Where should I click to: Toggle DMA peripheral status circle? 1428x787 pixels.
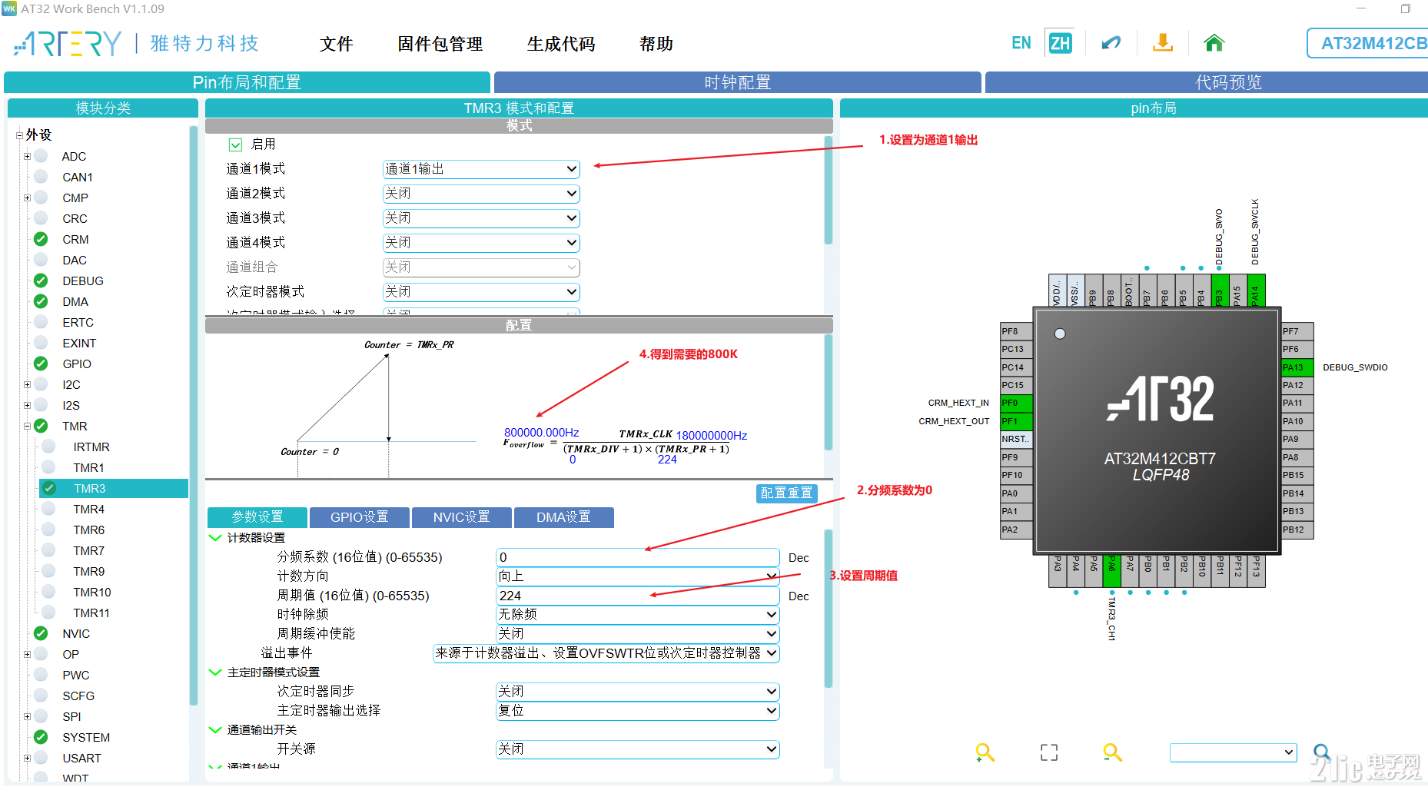coord(41,301)
